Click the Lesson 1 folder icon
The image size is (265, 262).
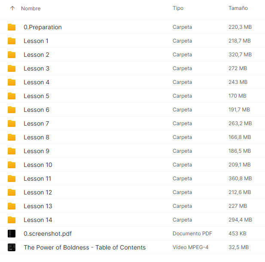click(12, 41)
